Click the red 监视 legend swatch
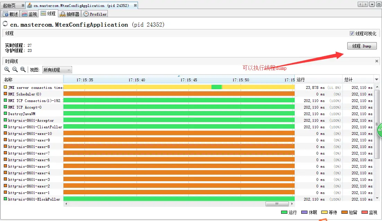 pyautogui.click(x=365, y=212)
